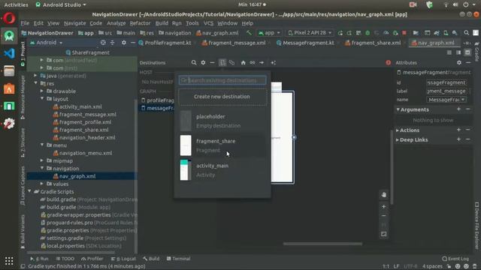Open the VCS menu
The image size is (481, 270).
point(208,23)
